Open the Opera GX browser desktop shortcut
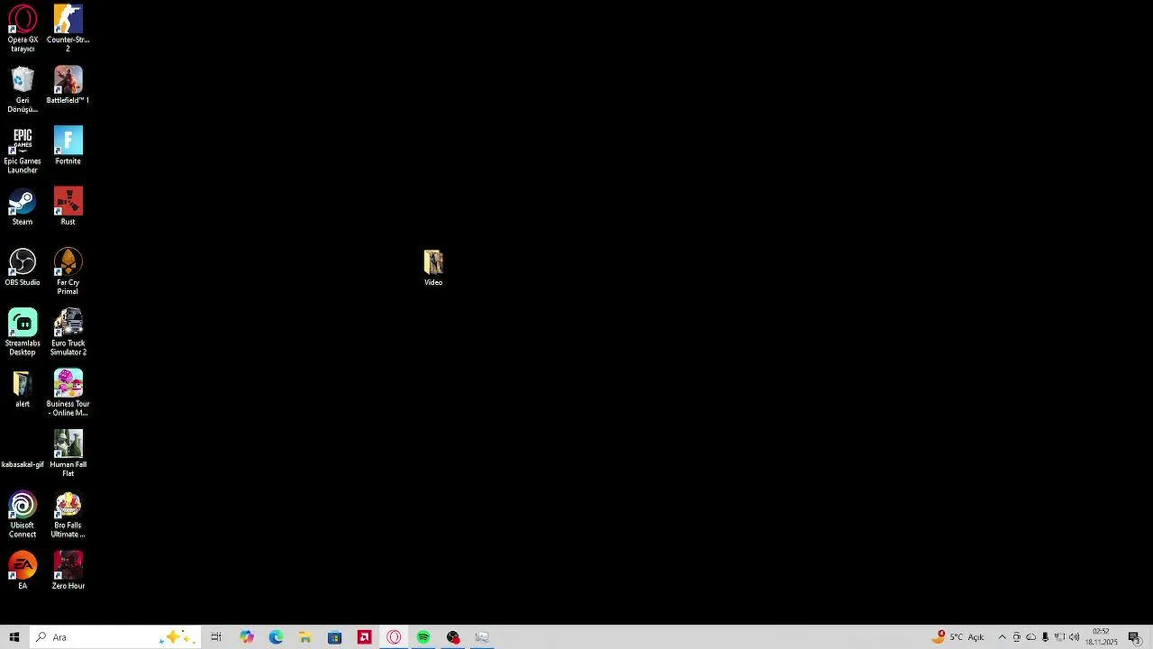The height and width of the screenshot is (649, 1153). (x=23, y=29)
